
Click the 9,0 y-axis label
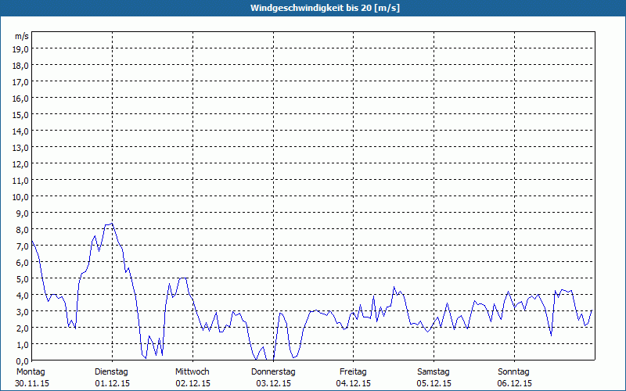(x=23, y=213)
